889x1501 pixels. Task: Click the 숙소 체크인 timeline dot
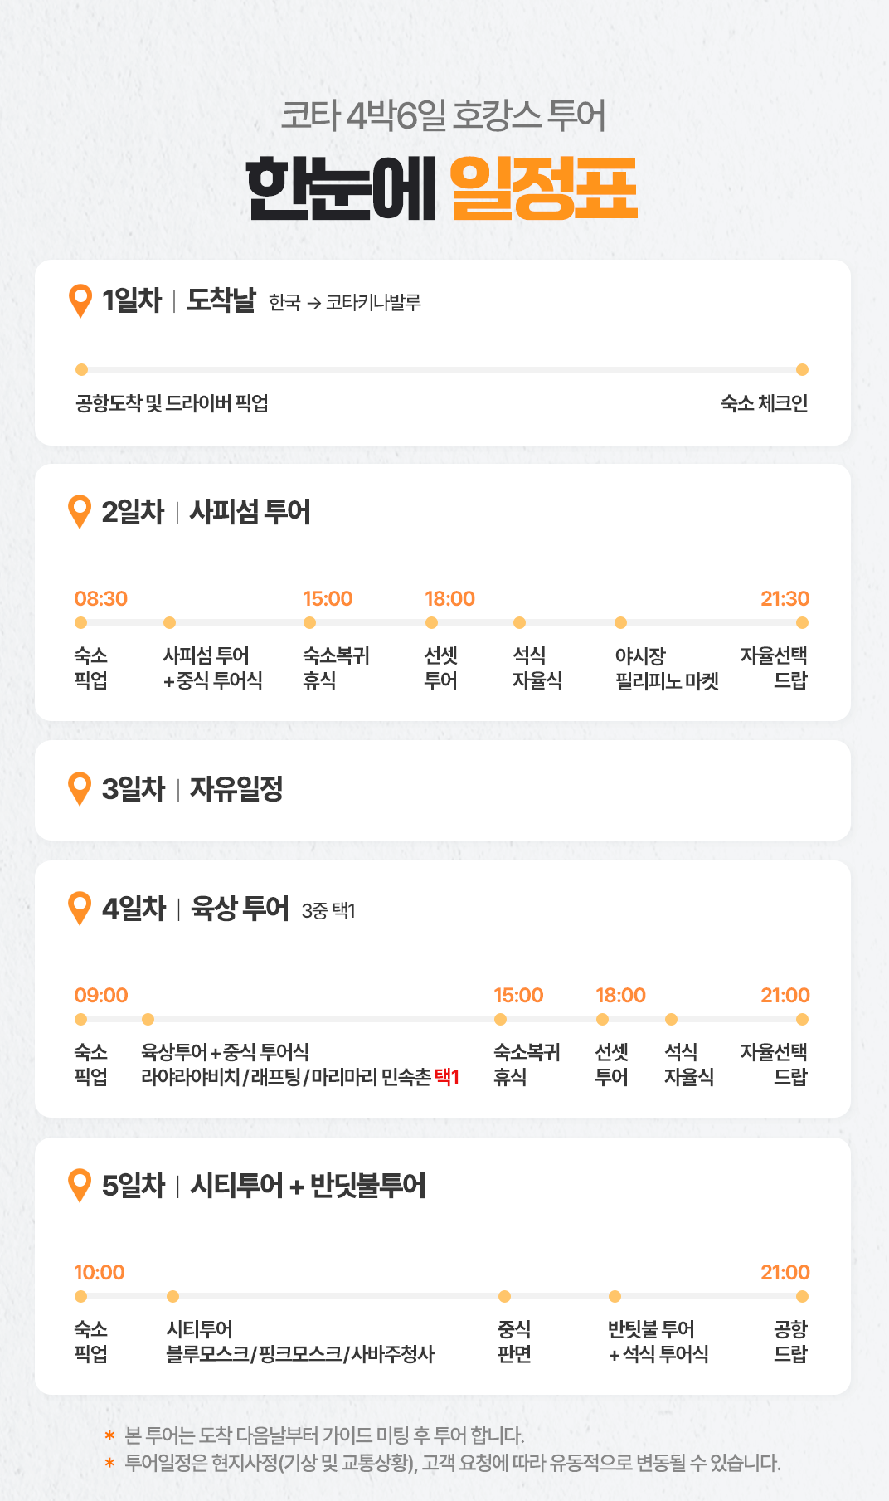tap(802, 369)
